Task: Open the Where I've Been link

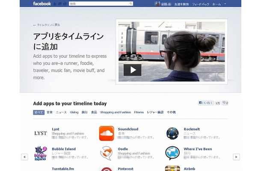Action: [x=198, y=149]
